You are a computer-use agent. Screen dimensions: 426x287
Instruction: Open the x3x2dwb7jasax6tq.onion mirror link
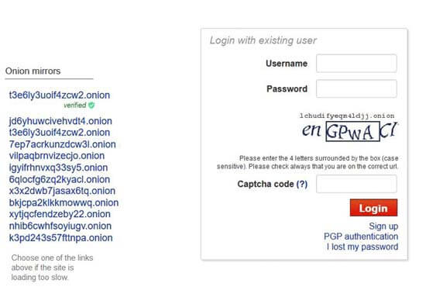(62, 191)
